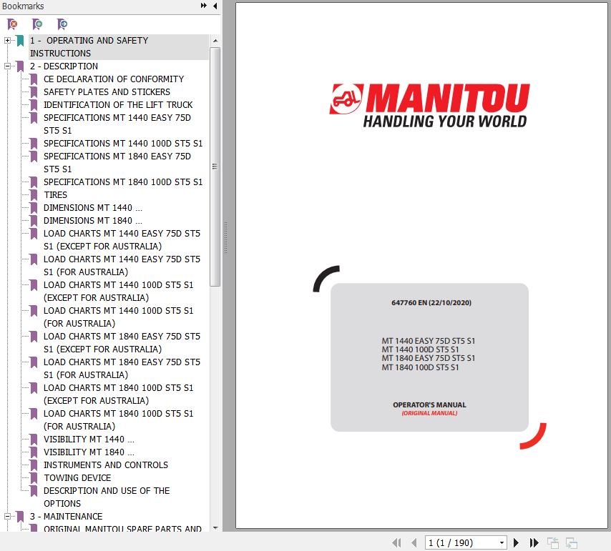Select the 3 - MAINTENANCE bookmark
Viewport: 611px width, 551px height.
click(x=67, y=517)
